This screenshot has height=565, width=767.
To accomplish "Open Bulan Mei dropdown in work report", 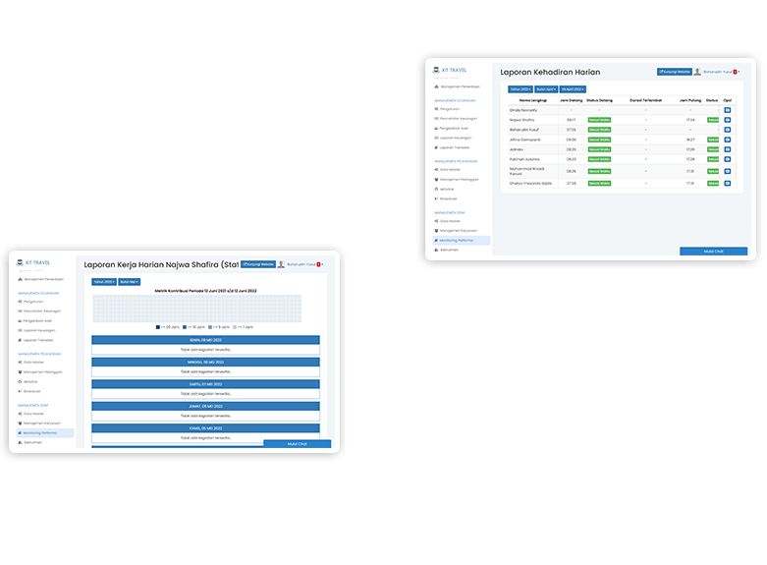I will [x=130, y=281].
